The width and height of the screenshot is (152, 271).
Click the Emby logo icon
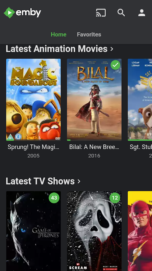9,13
